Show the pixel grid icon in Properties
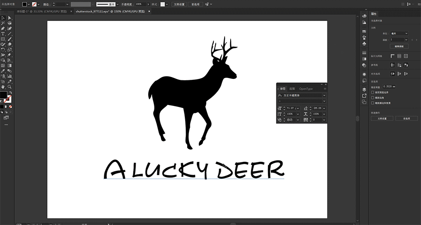Viewport: 421px width, 225px height. [407, 56]
